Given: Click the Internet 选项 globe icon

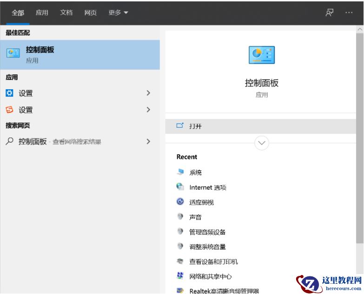Looking at the screenshot, I should point(180,187).
